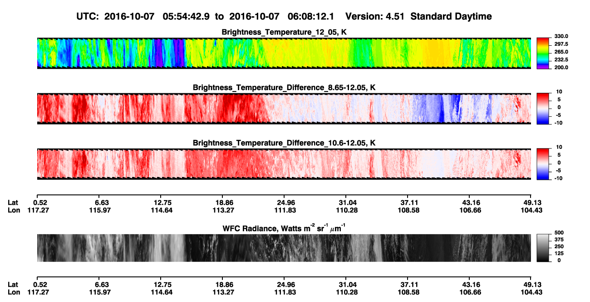Click the 'Version: 4.51' text in the header
Image resolution: width=590 pixels, height=302 pixels.
(374, 16)
